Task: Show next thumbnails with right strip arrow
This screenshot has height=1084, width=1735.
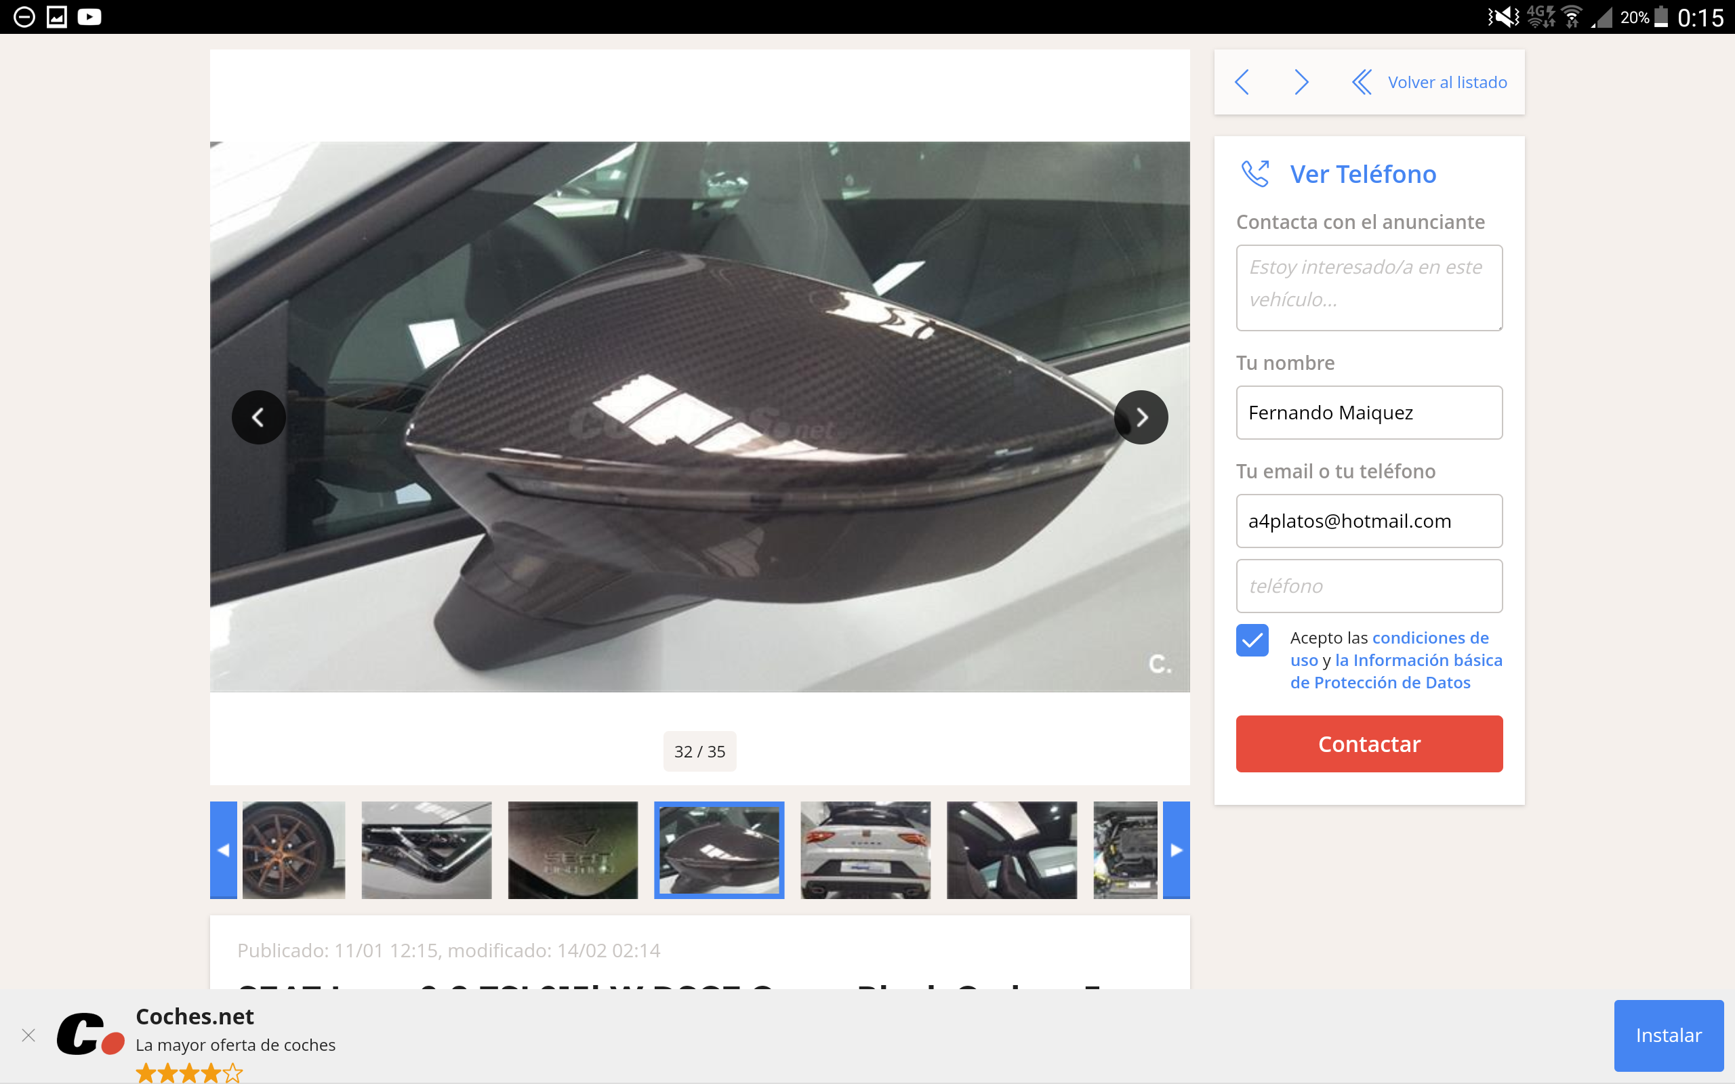Action: pyautogui.click(x=1177, y=850)
